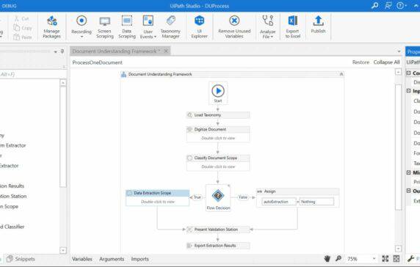Click the autoExtraction field in Assign
Viewport: 420px width, 267px height.
coord(279,202)
